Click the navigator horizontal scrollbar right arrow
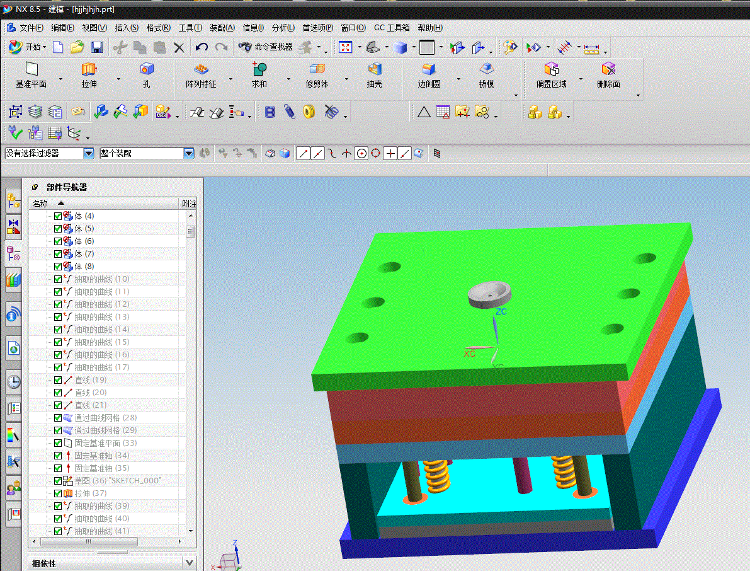 [x=179, y=542]
